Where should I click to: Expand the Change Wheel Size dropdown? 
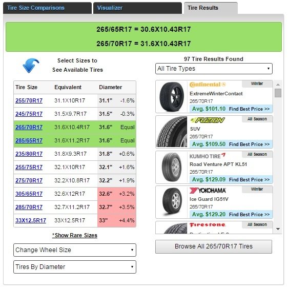75,250
